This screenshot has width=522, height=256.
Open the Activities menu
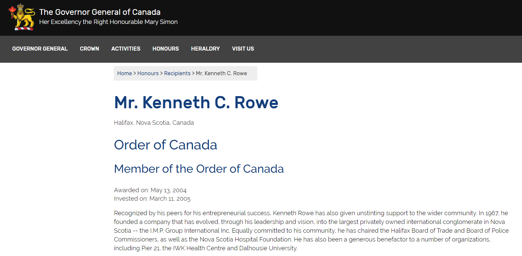point(126,49)
